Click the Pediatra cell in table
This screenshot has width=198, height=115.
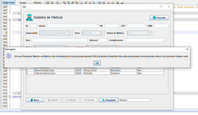tap(97, 73)
